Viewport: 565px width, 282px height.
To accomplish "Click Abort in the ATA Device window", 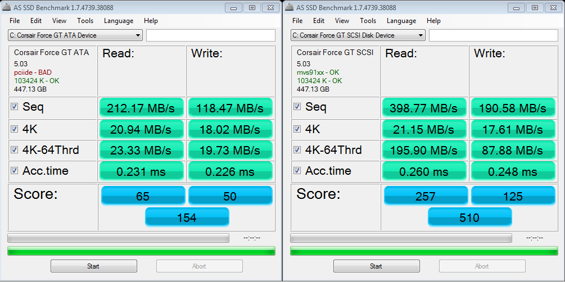I will coord(199,266).
